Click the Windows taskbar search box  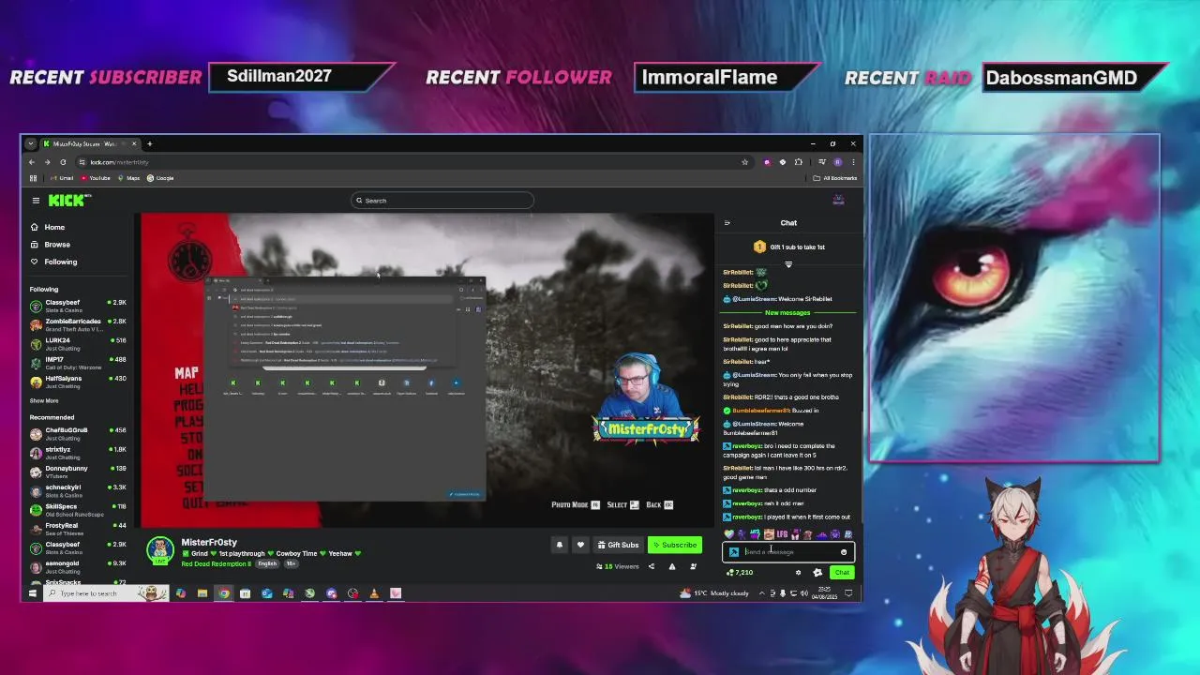pyautogui.click(x=105, y=593)
